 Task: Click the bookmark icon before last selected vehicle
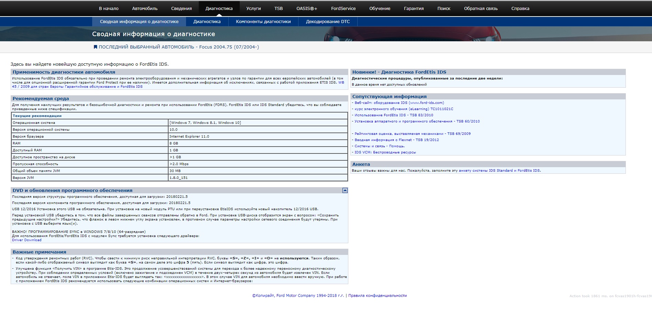click(x=95, y=47)
